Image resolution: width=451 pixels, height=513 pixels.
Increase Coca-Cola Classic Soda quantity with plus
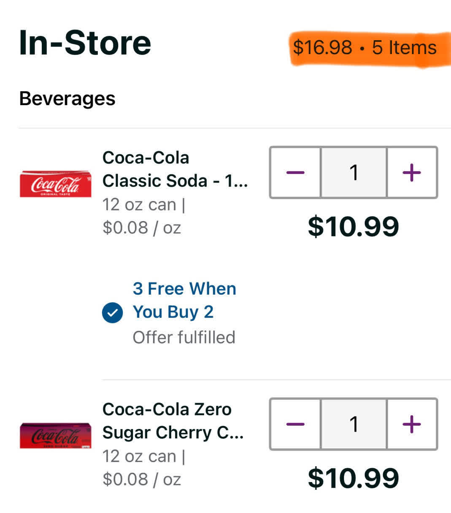tap(412, 172)
